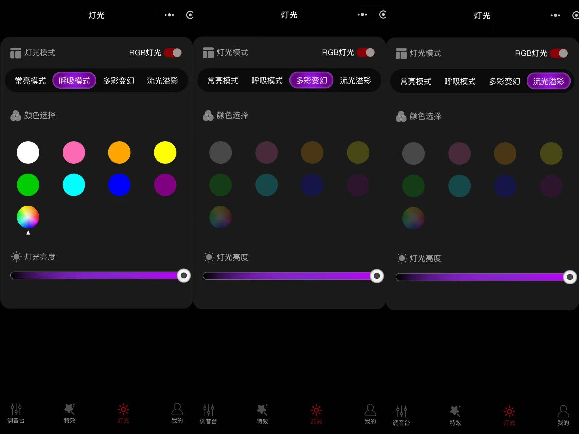
Task: Activate 多彩变幻 colorful change mode
Action: click(x=311, y=80)
